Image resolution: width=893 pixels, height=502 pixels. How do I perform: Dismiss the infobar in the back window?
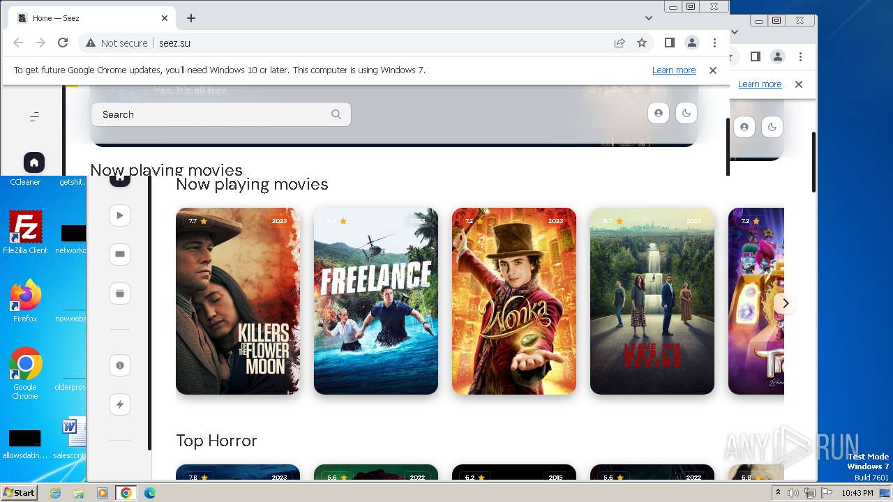(x=799, y=84)
